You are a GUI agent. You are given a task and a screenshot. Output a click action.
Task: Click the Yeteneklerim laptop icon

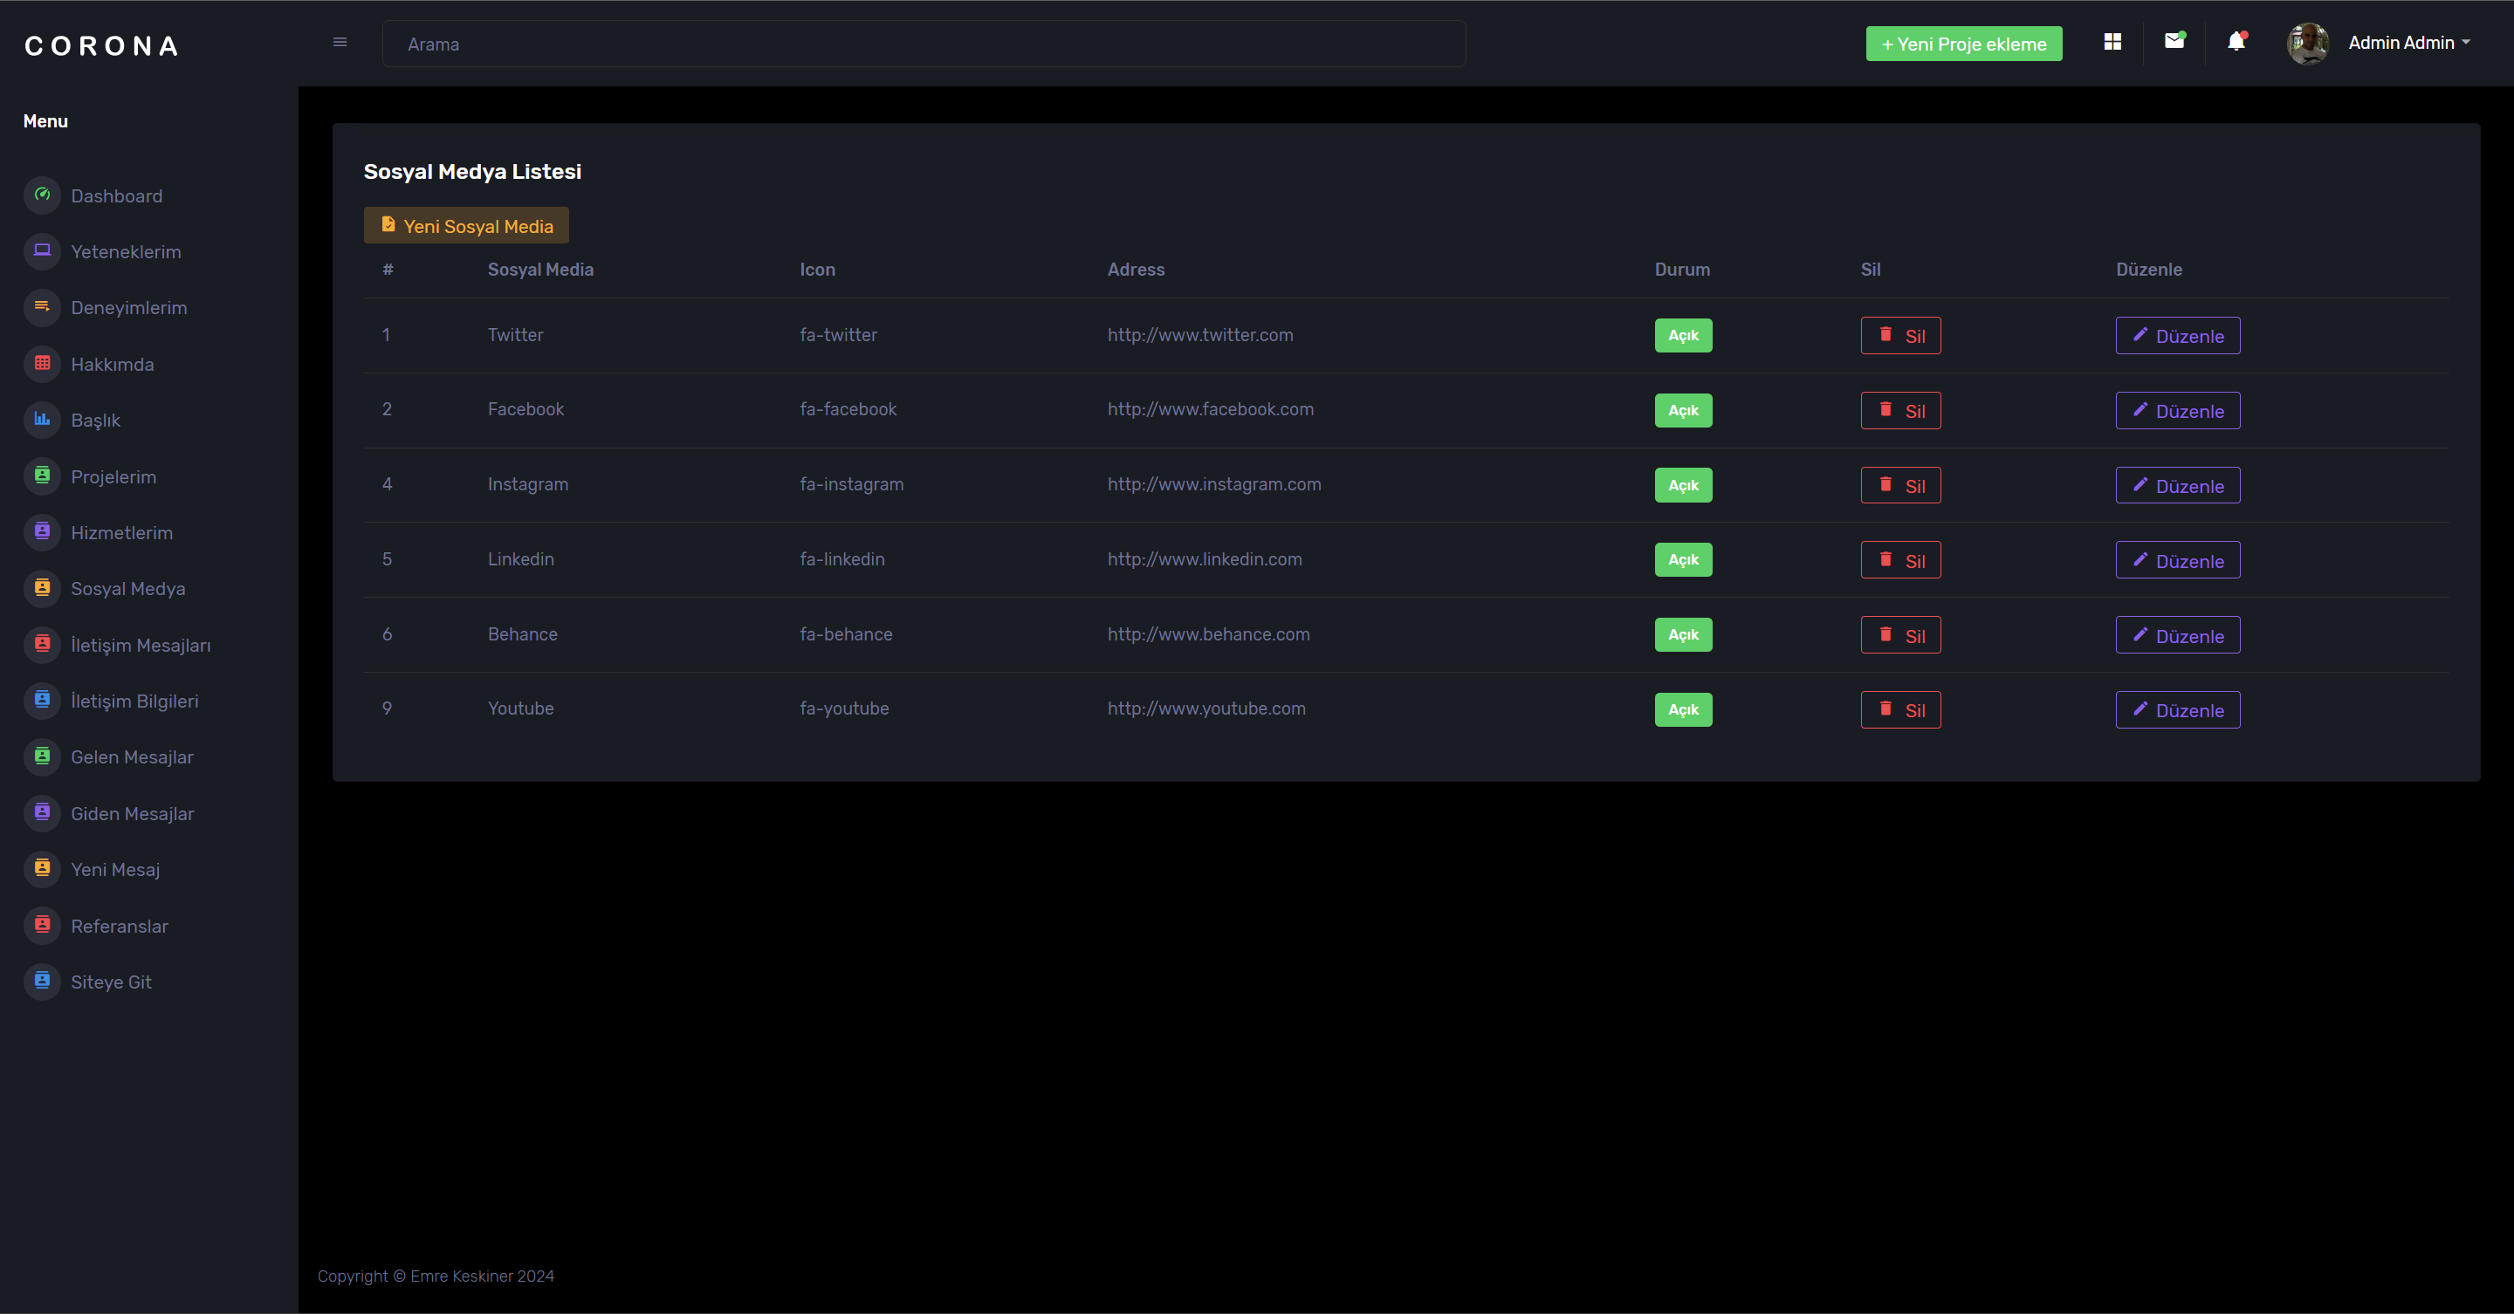click(42, 250)
